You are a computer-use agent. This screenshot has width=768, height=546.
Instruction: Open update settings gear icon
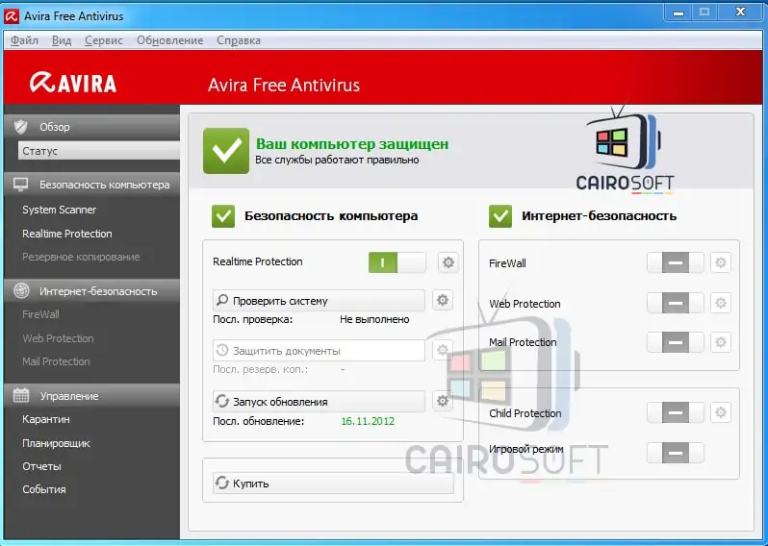click(443, 401)
